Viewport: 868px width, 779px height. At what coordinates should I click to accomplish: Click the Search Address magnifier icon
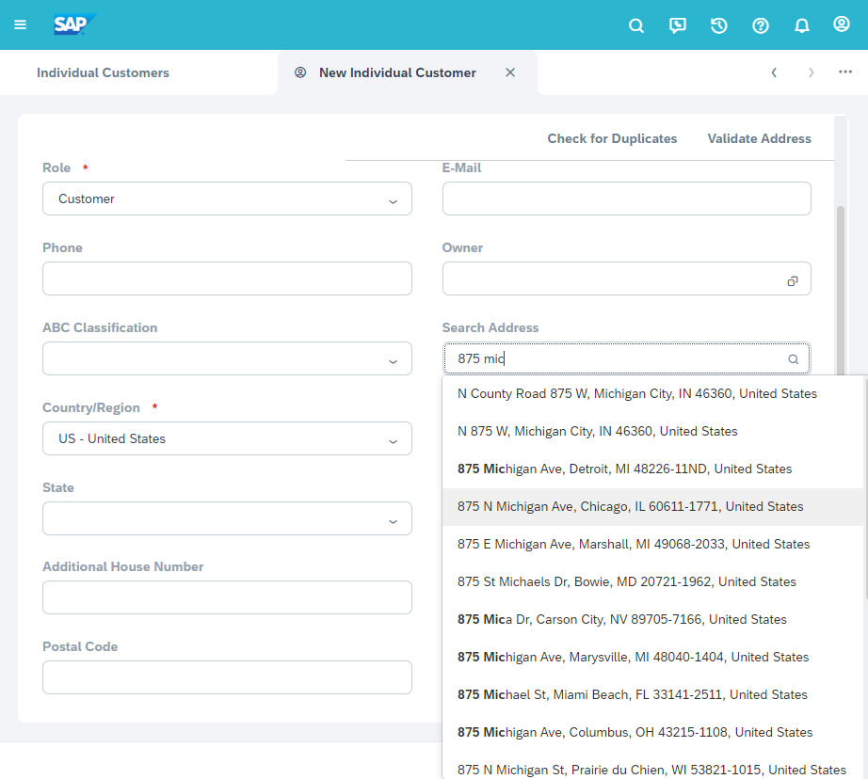(793, 359)
